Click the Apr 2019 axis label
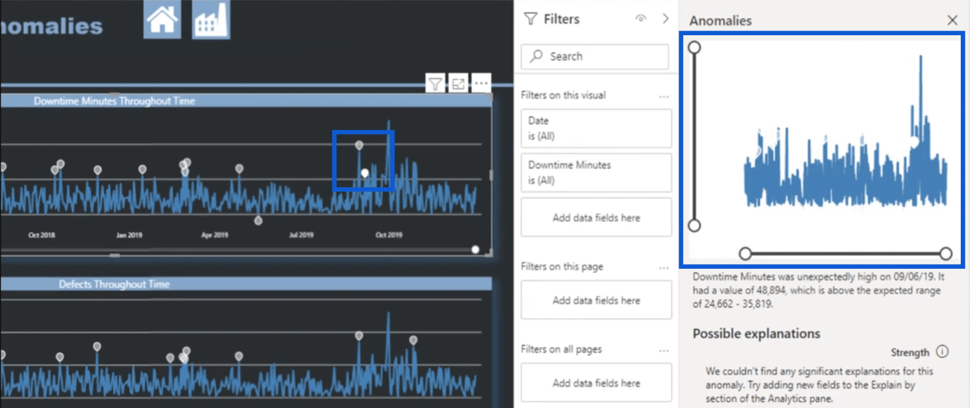970x408 pixels. tap(215, 235)
